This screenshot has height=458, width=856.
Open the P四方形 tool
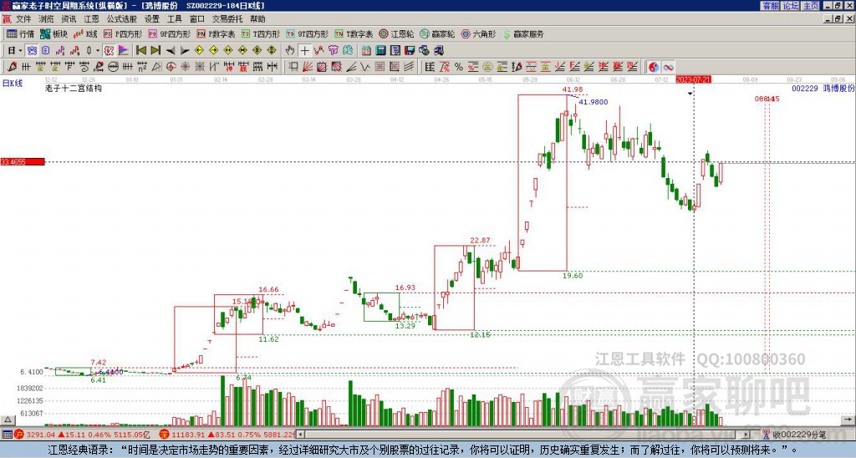pos(123,33)
